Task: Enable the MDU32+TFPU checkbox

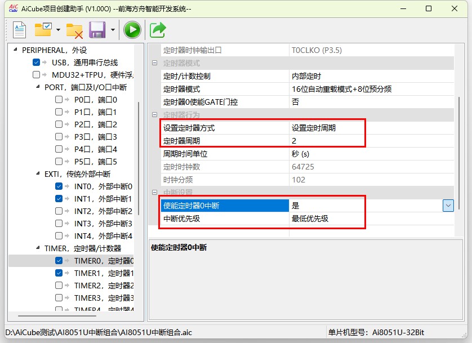Action: click(36, 74)
